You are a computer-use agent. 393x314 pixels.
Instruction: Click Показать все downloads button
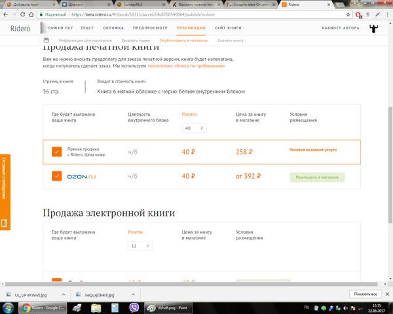pyautogui.click(x=365, y=294)
